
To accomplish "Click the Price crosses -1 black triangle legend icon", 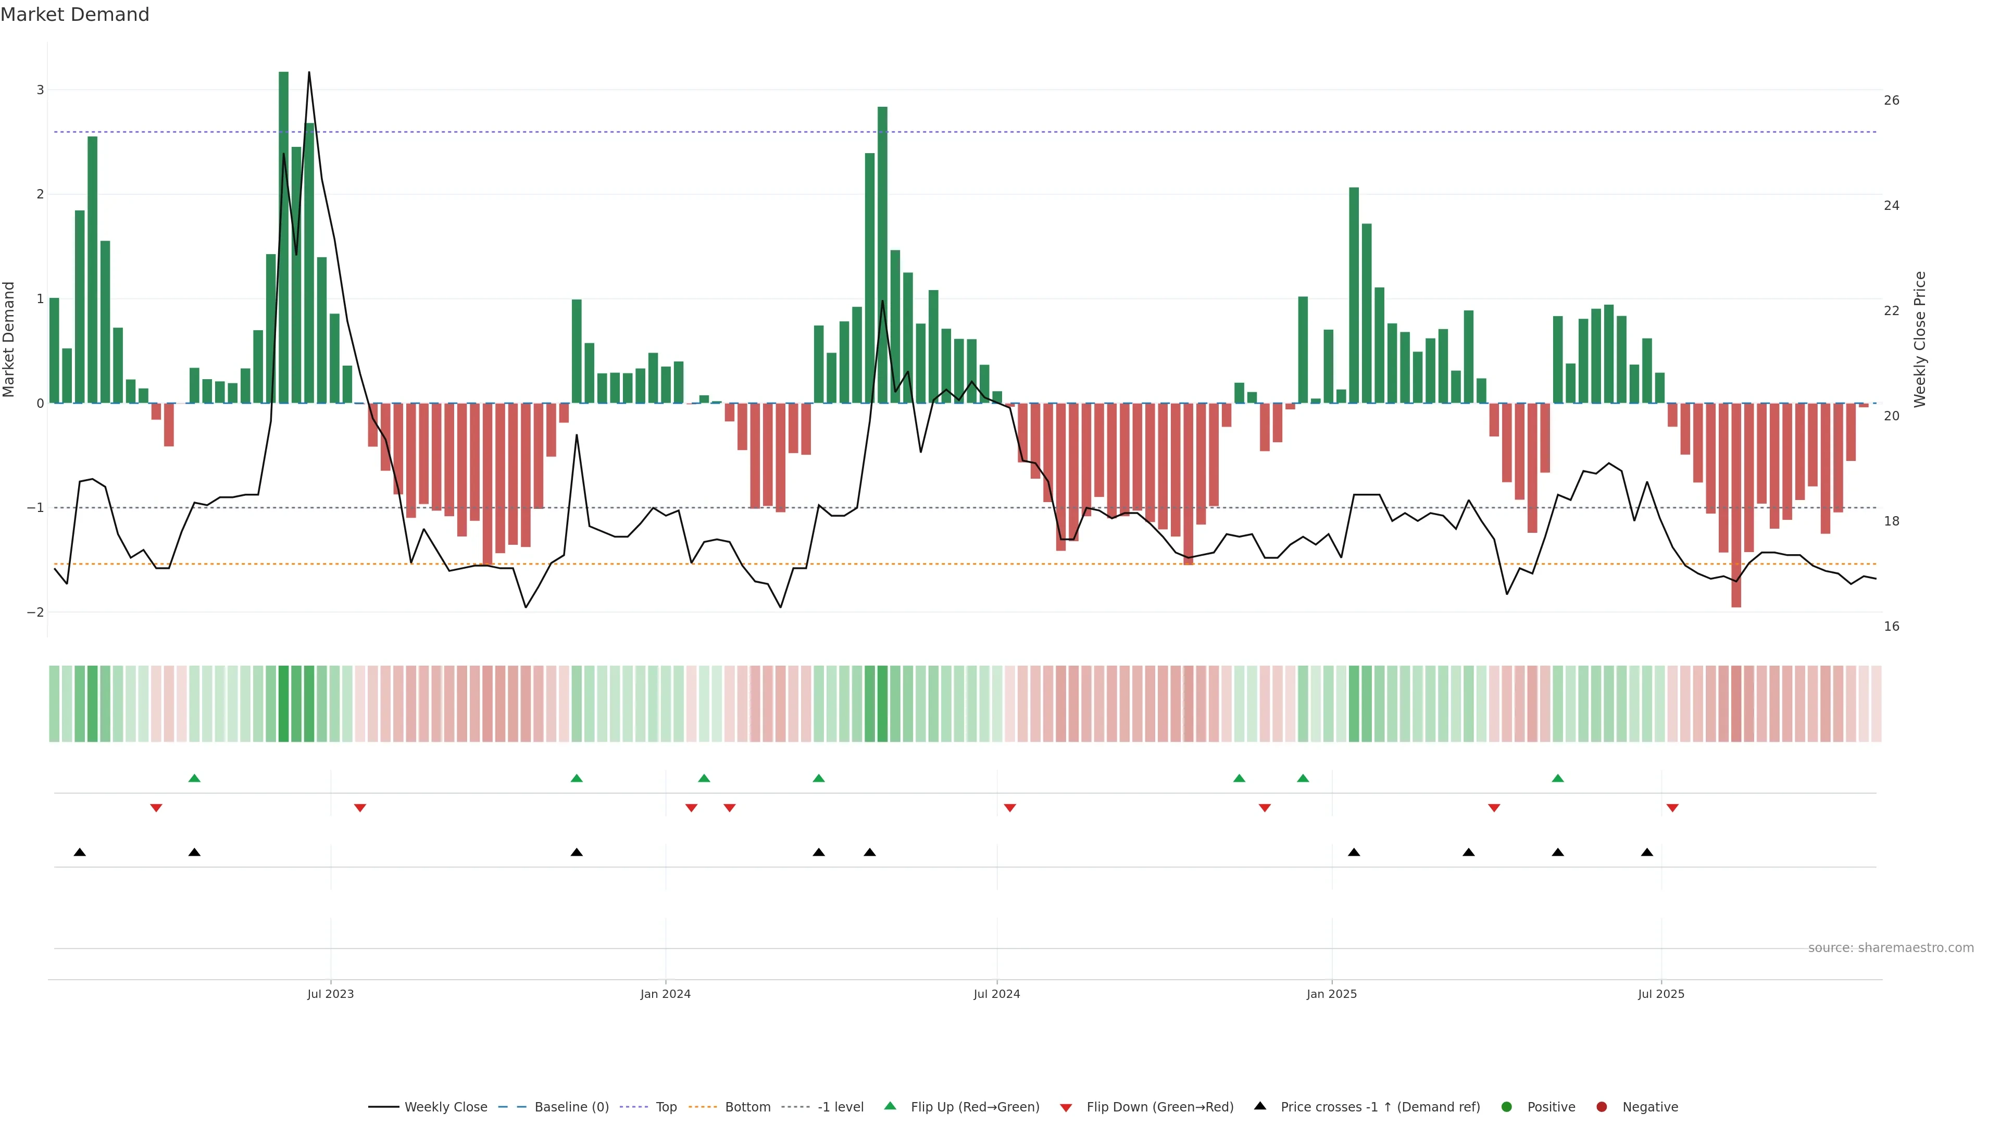I will point(1260,1106).
